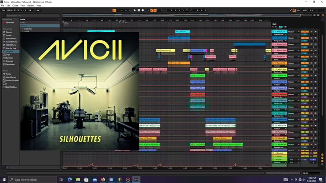This screenshot has height=183, width=326.
Task: Open the View menu
Action: (x=23, y=6)
